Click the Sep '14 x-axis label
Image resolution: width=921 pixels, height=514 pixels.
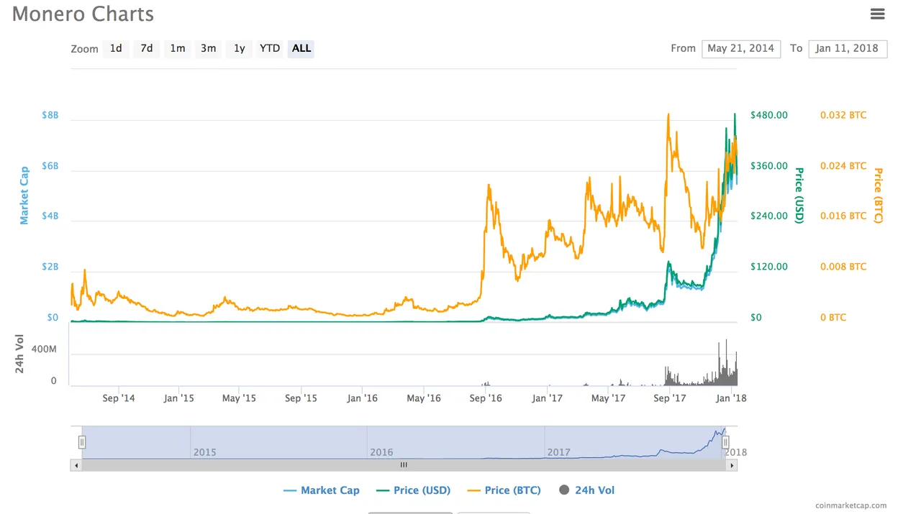119,398
